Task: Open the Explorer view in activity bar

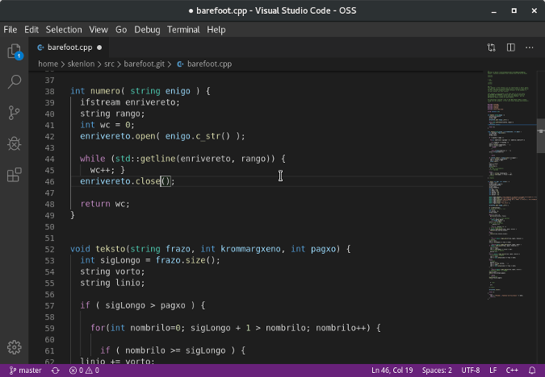Action: (14, 52)
